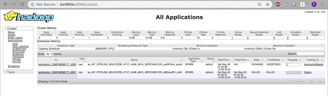Sort table by StartTime column

[230, 60]
